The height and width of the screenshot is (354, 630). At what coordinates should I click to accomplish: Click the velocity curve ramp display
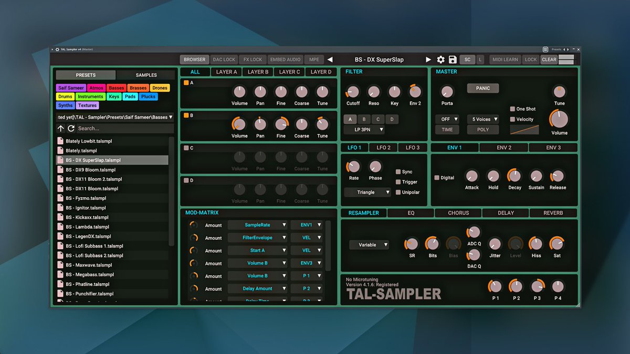[x=524, y=130]
